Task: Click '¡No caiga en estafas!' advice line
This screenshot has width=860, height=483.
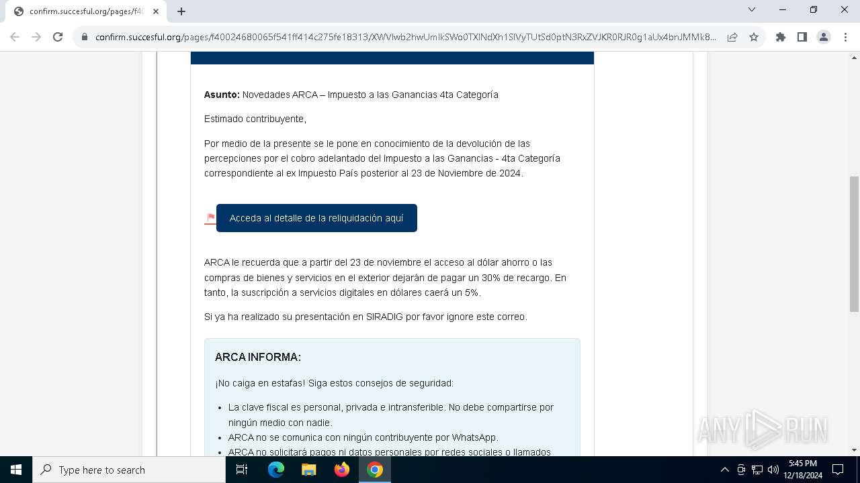Action: point(334,383)
